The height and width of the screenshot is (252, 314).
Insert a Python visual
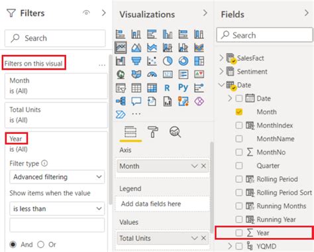[183, 88]
